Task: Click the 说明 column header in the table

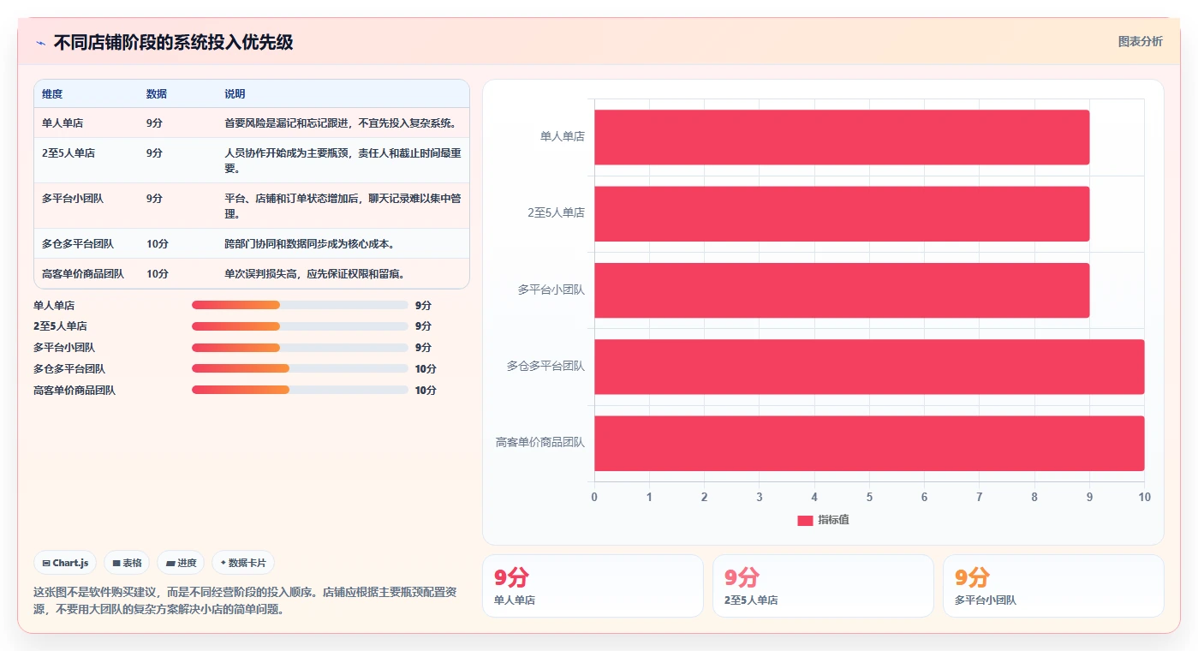Action: click(x=235, y=94)
